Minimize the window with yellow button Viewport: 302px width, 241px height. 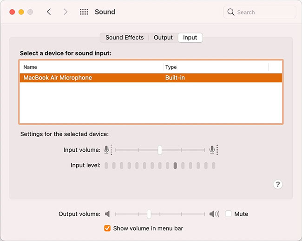point(21,12)
